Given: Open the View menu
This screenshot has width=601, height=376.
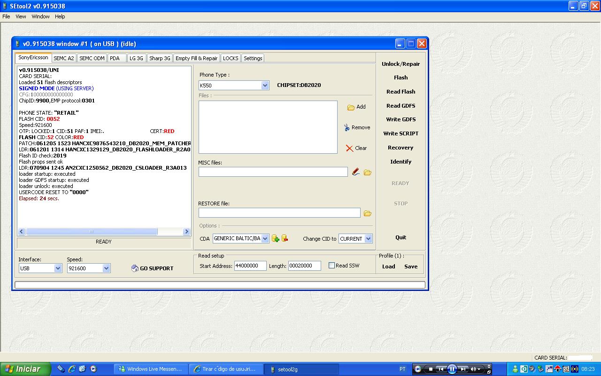Looking at the screenshot, I should tap(21, 16).
